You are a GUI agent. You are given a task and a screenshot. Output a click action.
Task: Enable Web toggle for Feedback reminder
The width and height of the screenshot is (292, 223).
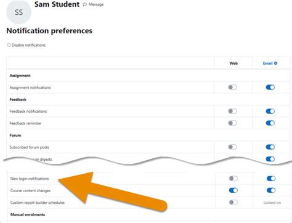(233, 123)
